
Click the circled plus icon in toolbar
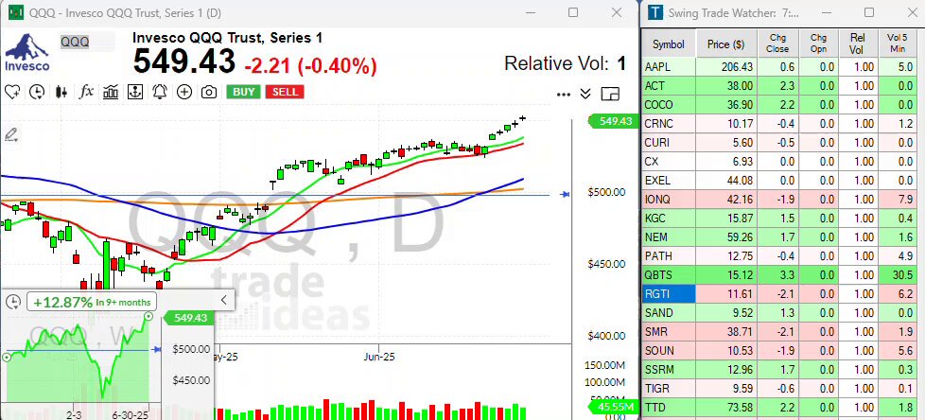(x=184, y=92)
